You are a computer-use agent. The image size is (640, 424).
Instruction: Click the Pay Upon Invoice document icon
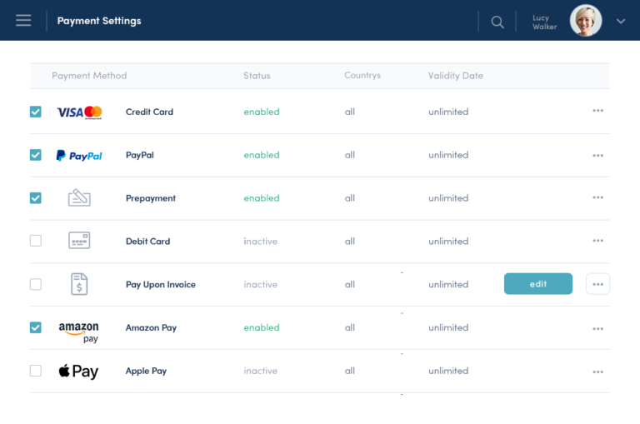(x=79, y=284)
